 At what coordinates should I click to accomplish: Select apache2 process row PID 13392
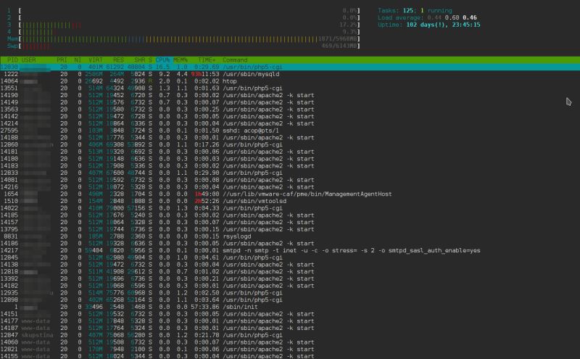click(290, 278)
